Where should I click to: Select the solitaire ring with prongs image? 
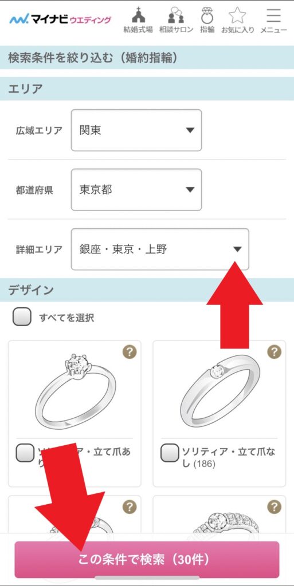75,390
